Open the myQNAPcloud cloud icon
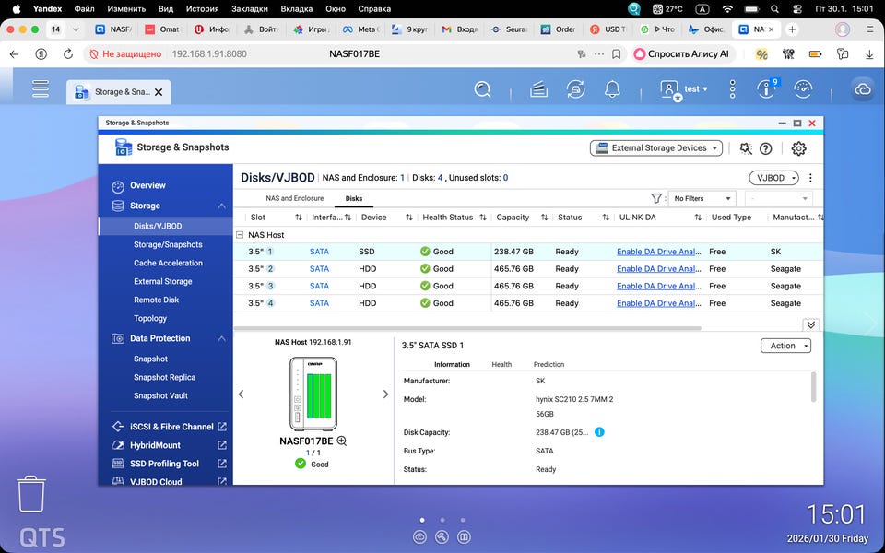Image resolution: width=885 pixels, height=553 pixels. (x=863, y=89)
